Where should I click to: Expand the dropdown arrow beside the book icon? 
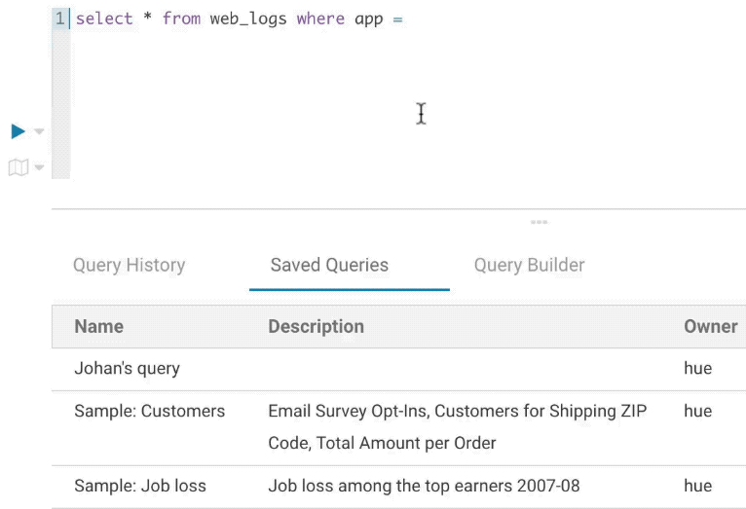(39, 167)
